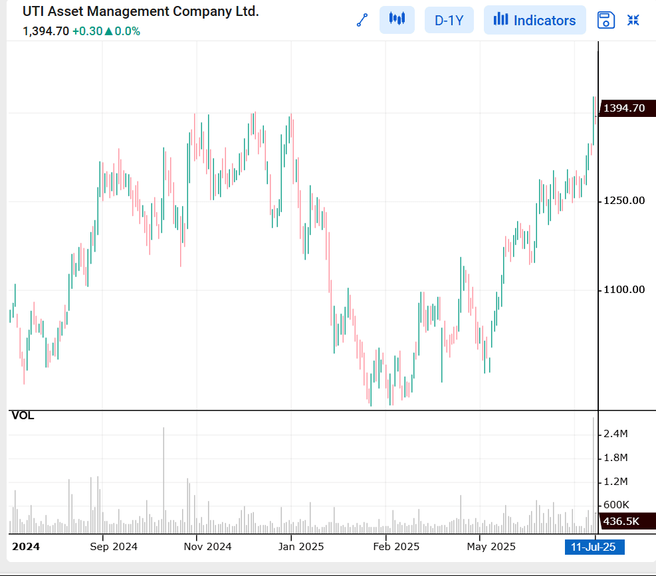
Task: Click the 1100.00 price axis label
Action: 624,290
